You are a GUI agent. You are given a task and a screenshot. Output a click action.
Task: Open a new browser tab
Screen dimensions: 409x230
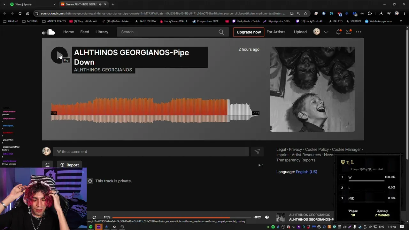[x=113, y=4]
